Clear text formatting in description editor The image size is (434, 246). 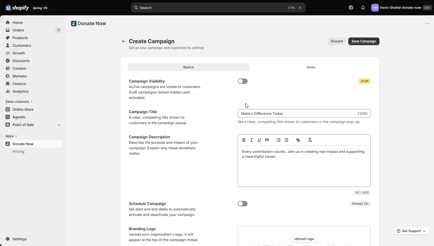[x=310, y=140]
